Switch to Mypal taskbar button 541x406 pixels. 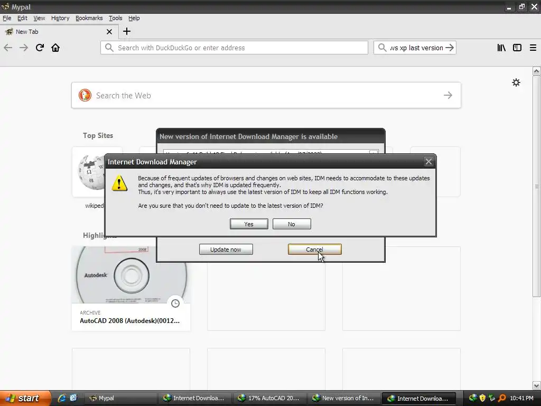121,398
